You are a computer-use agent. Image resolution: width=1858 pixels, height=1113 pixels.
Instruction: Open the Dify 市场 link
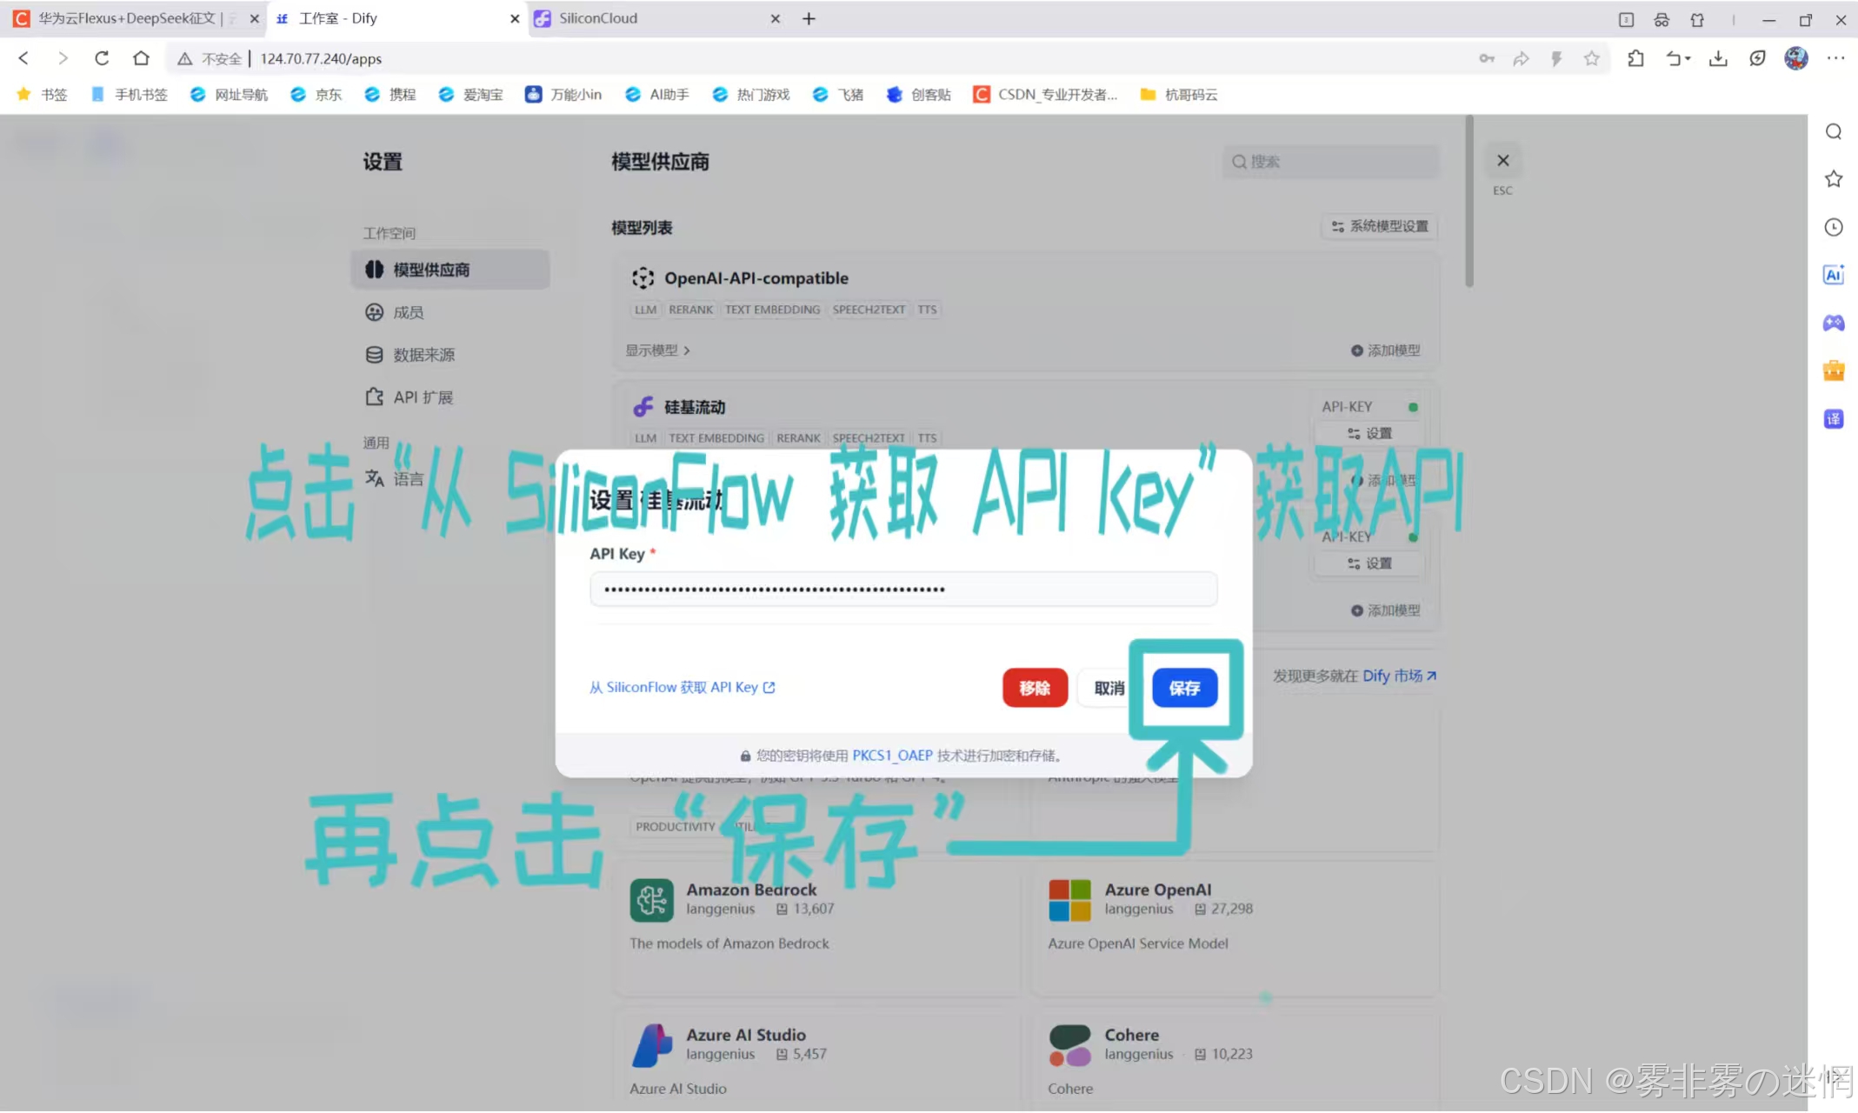tap(1399, 676)
